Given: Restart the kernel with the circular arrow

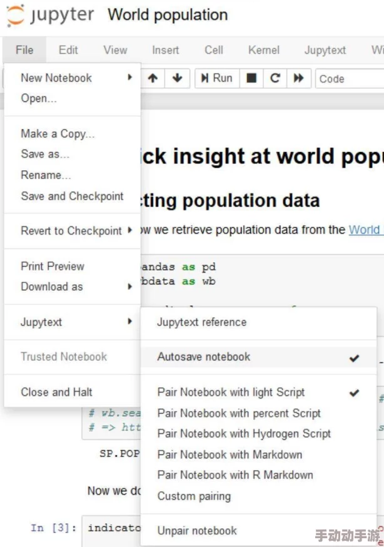Looking at the screenshot, I should click(x=275, y=78).
